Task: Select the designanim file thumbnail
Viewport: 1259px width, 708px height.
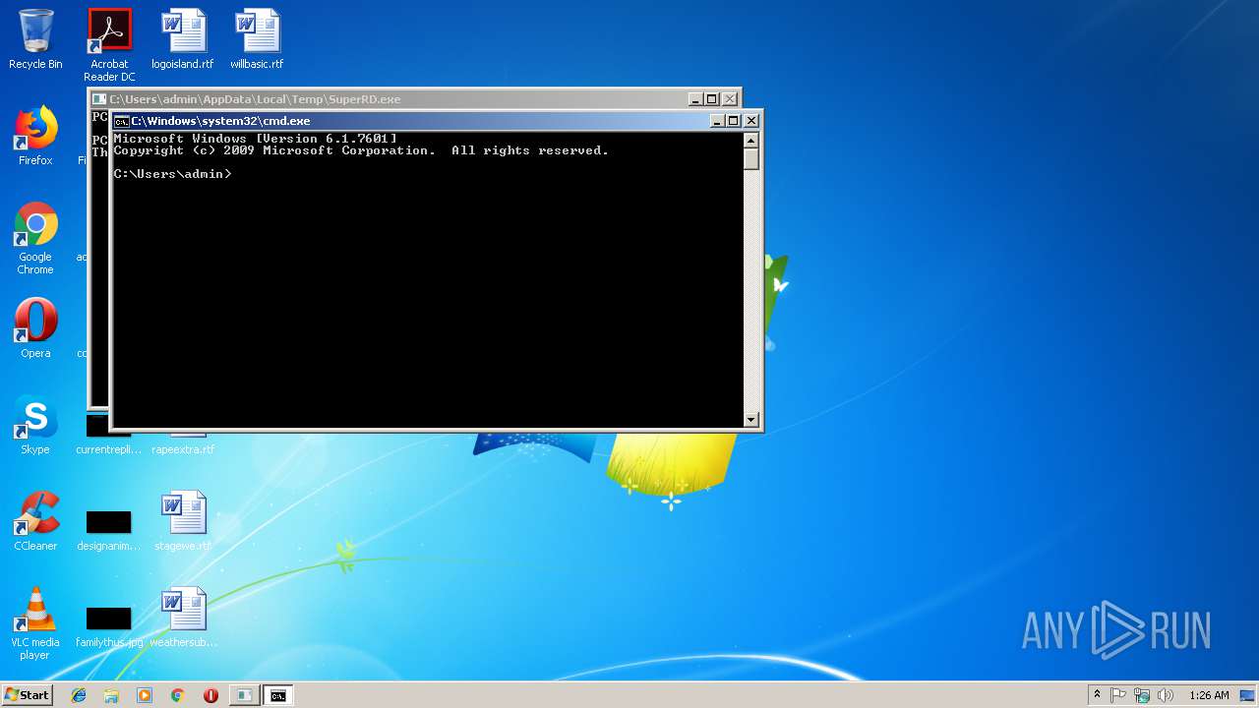Action: click(x=108, y=522)
